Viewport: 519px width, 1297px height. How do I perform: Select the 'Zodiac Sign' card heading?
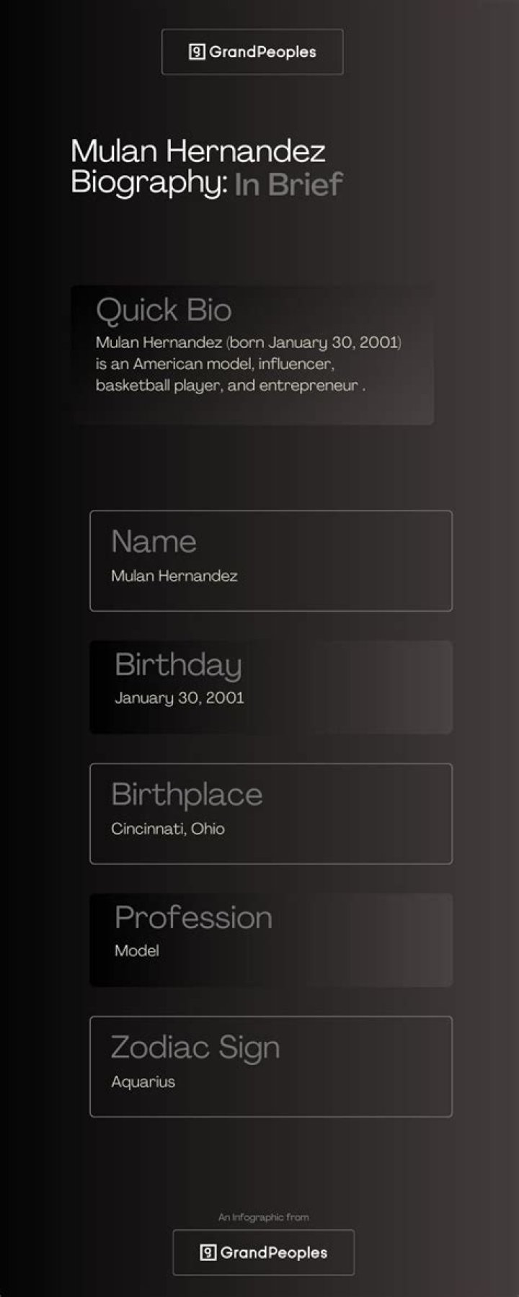click(x=195, y=1047)
